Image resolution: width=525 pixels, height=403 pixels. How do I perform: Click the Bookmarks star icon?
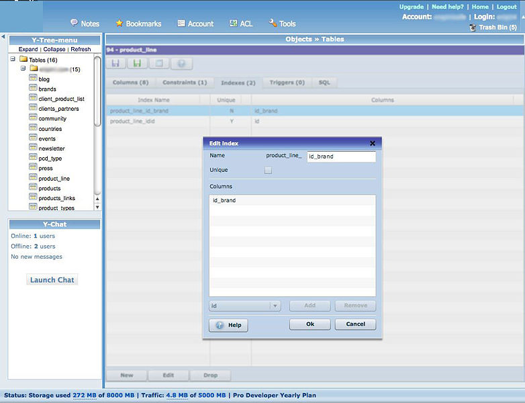[120, 23]
